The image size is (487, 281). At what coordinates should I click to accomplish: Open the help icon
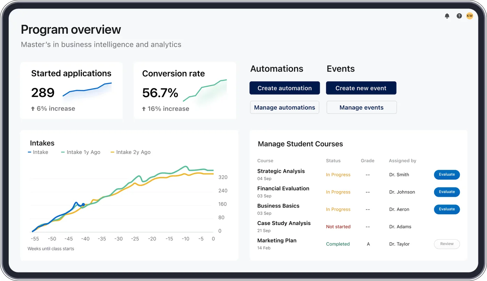459,16
